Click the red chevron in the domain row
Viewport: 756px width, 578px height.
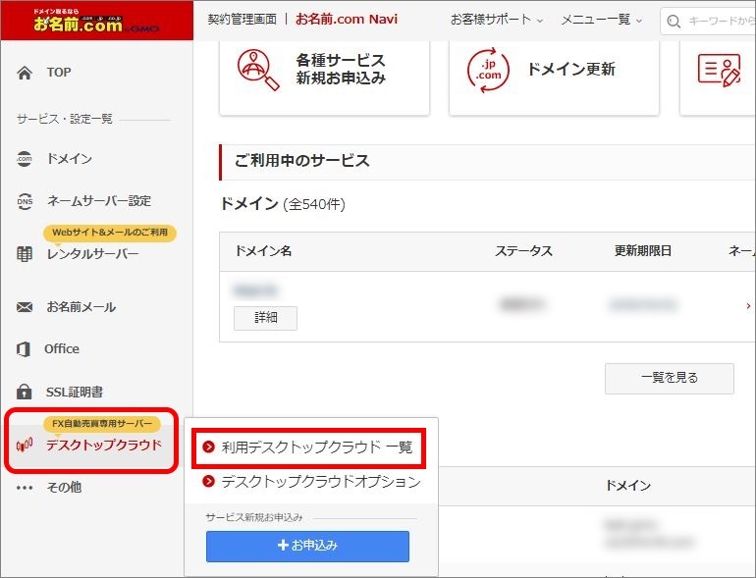pos(748,305)
